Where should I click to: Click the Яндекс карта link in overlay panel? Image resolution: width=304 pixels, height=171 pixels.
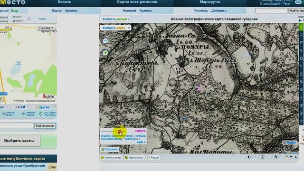click(x=110, y=136)
